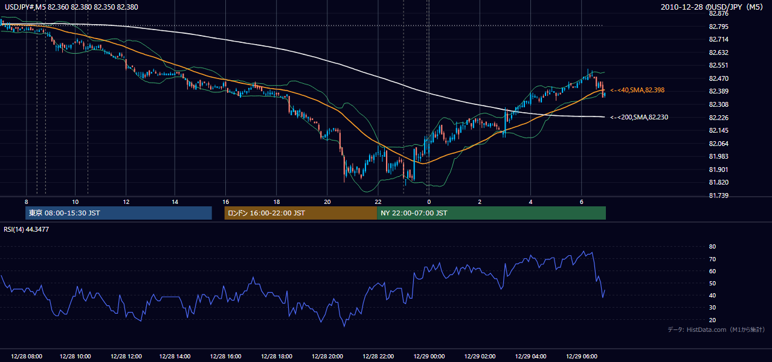Click RSI axis level 50
Screen dimensions: 772x362
pyautogui.click(x=712, y=283)
